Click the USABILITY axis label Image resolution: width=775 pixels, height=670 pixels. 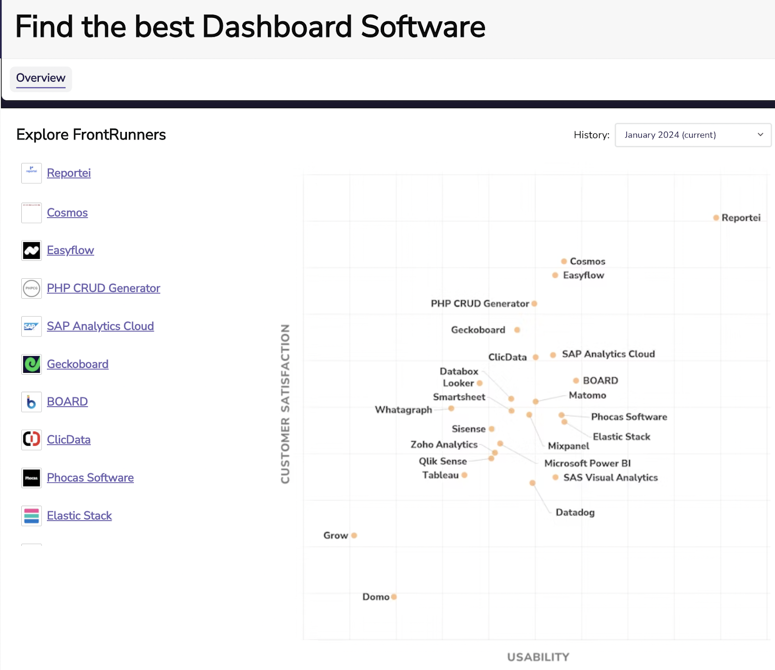coord(538,657)
